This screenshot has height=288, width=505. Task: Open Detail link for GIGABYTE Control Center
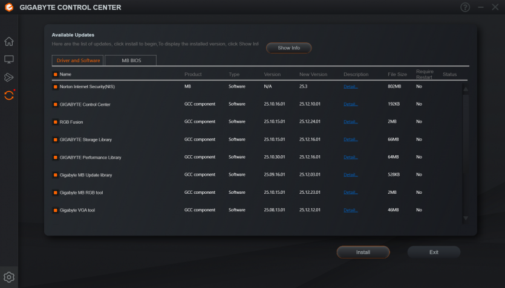coord(351,104)
